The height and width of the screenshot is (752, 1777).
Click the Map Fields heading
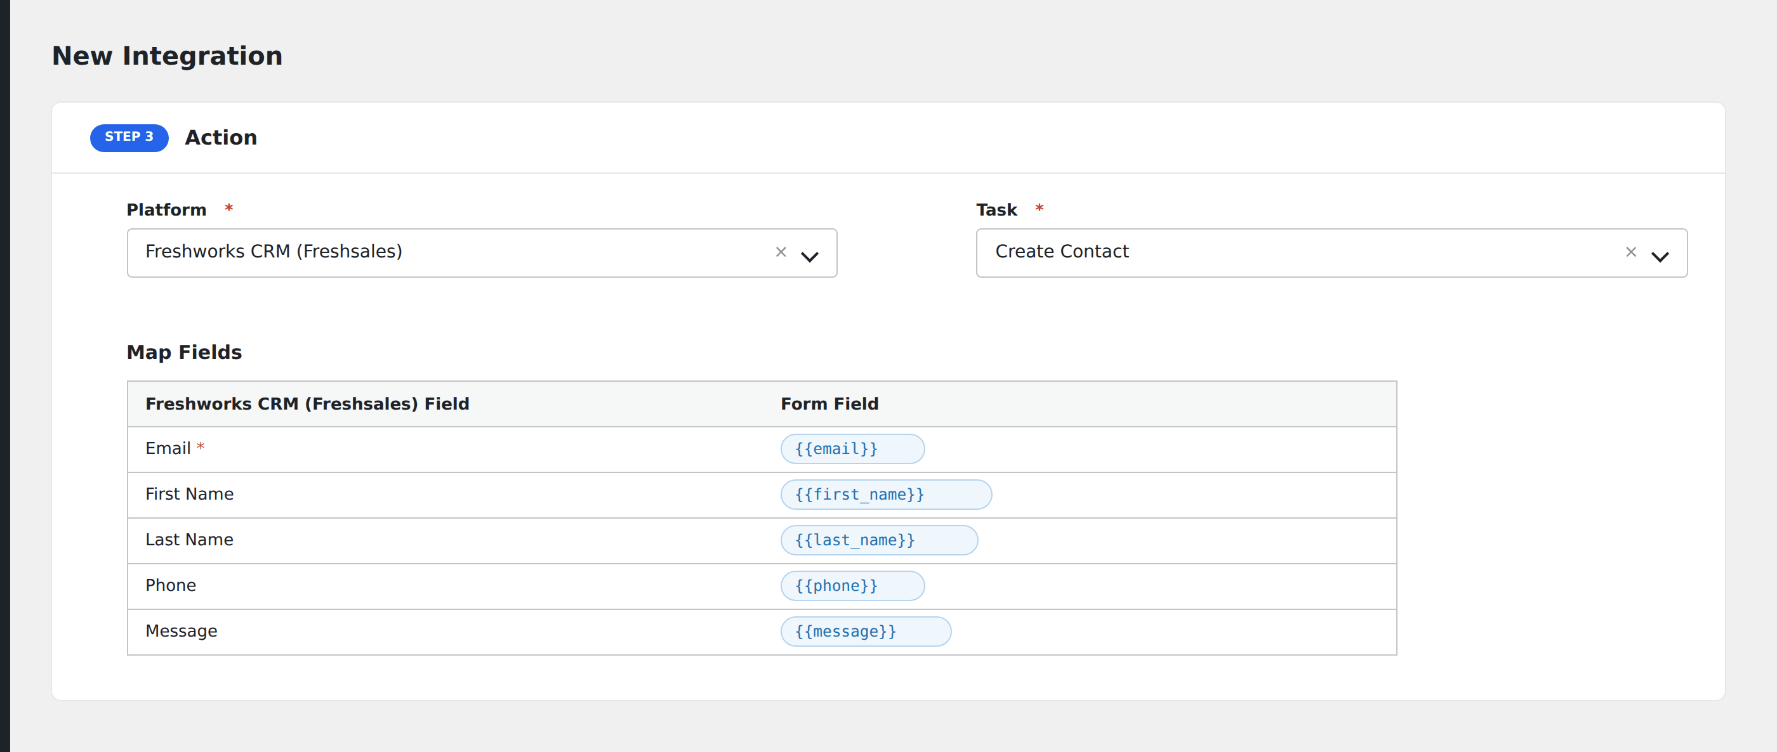point(184,352)
